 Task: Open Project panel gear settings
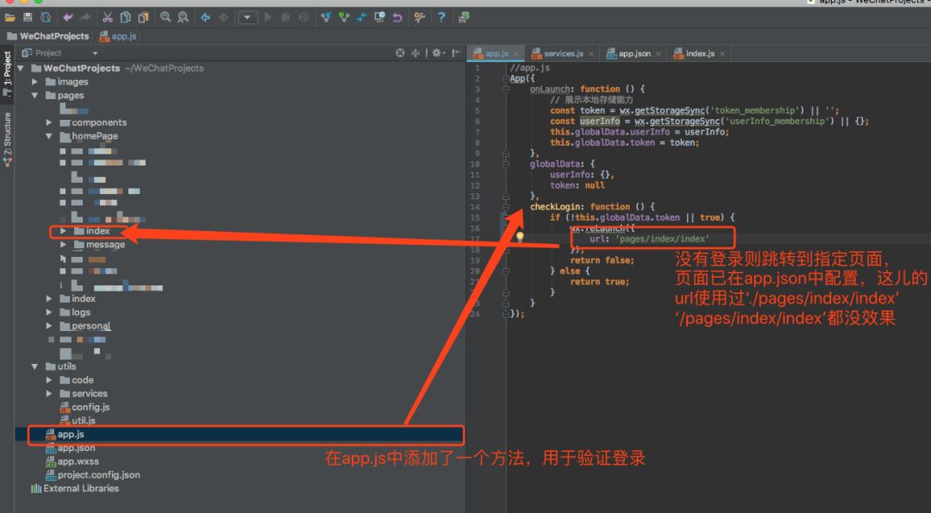[438, 53]
